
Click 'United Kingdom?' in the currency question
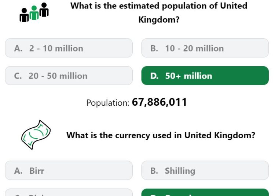click(x=220, y=135)
